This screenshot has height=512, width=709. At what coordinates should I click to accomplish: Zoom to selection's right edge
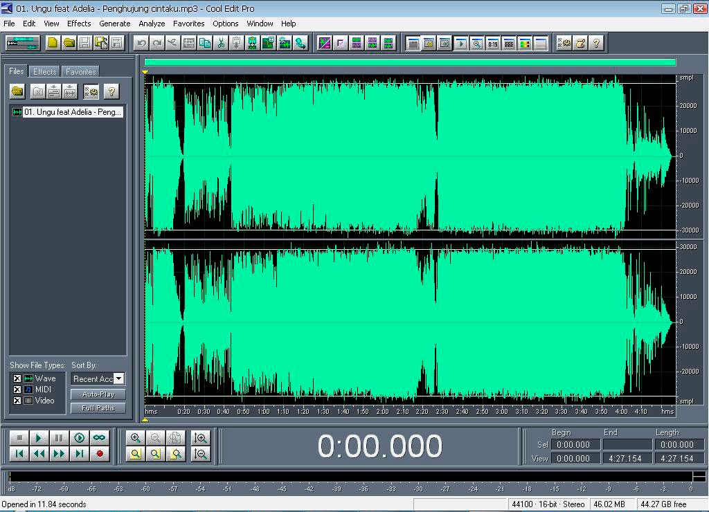pos(177,454)
